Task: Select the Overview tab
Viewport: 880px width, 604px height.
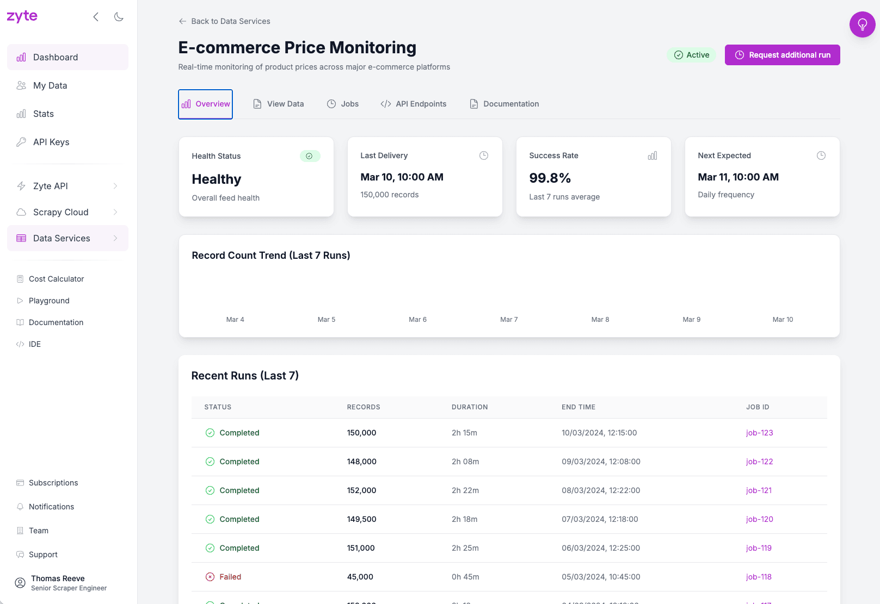Action: [x=206, y=104]
